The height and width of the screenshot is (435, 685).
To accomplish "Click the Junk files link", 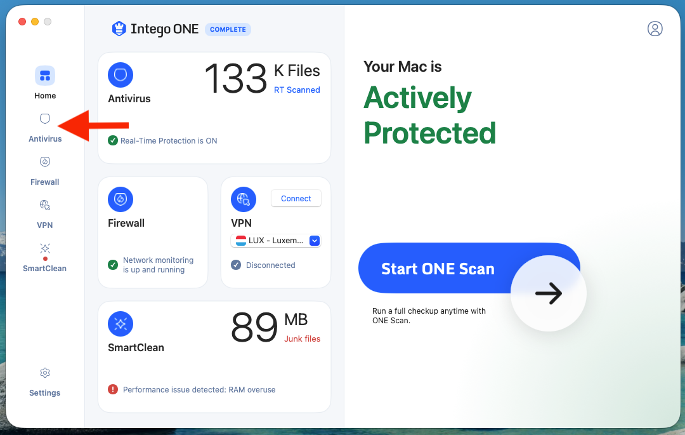I will (x=303, y=339).
